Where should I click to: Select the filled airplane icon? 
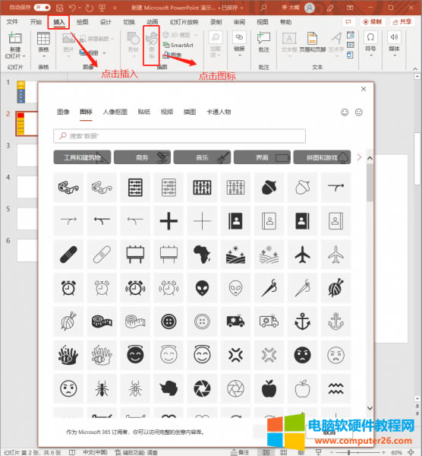(302, 255)
